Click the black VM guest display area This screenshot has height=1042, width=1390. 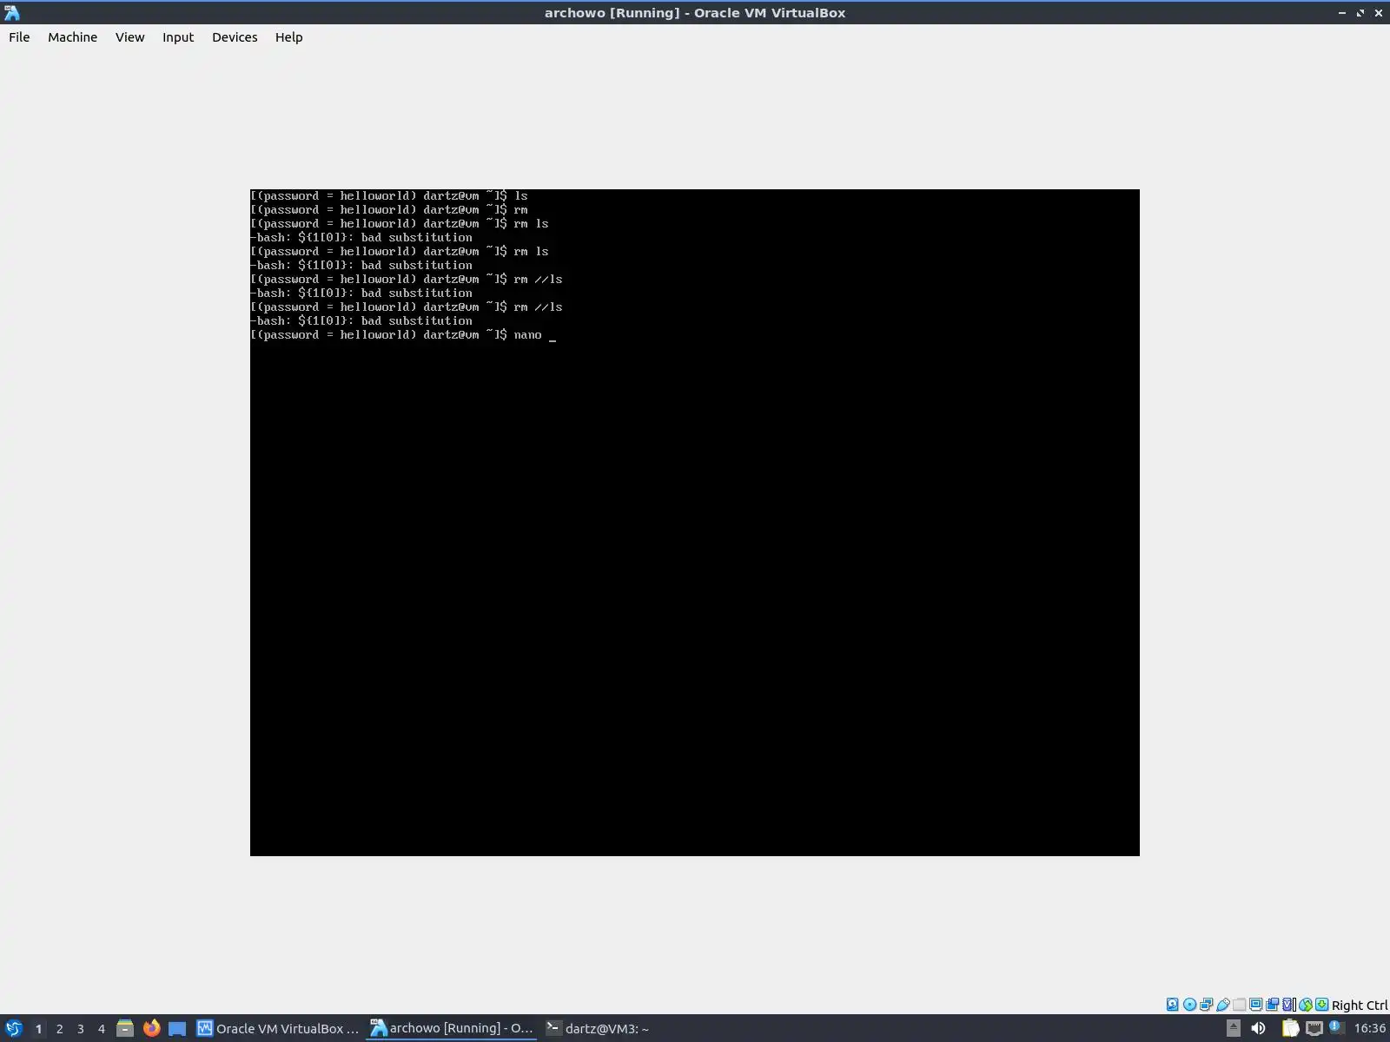pyautogui.click(x=695, y=523)
